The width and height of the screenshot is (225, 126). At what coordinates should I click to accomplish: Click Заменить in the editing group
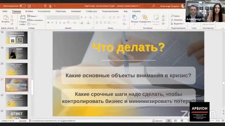(177, 20)
